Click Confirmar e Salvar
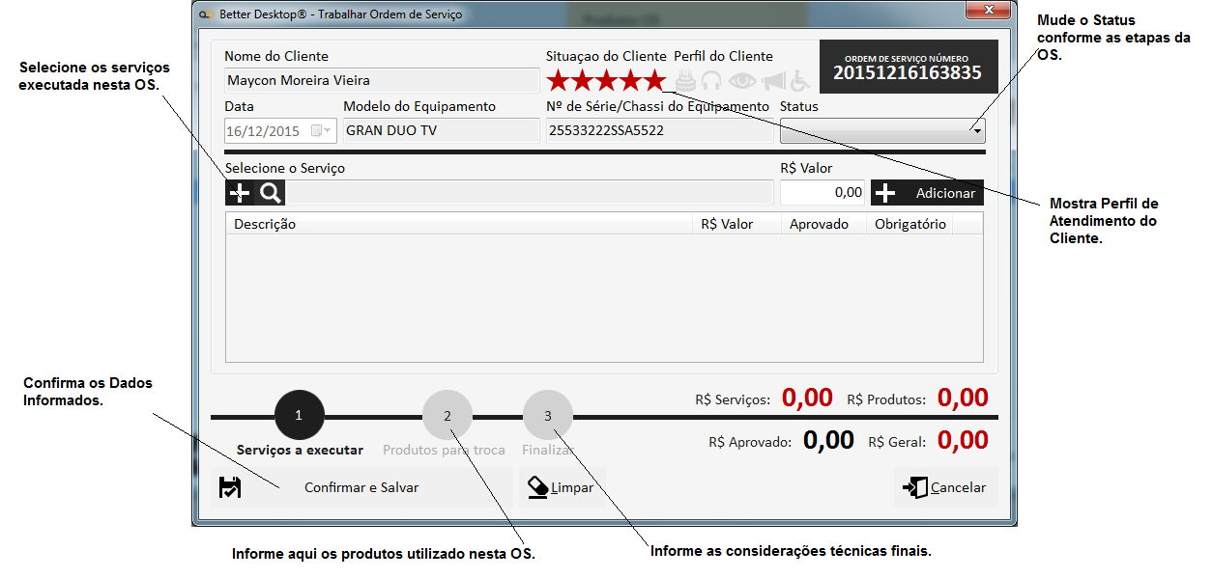The width and height of the screenshot is (1212, 578). (x=361, y=488)
